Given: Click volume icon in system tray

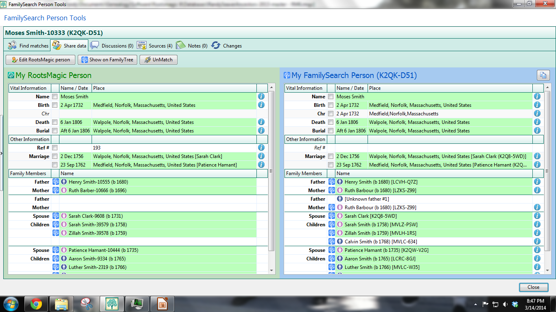Looking at the screenshot, I should pos(505,304).
